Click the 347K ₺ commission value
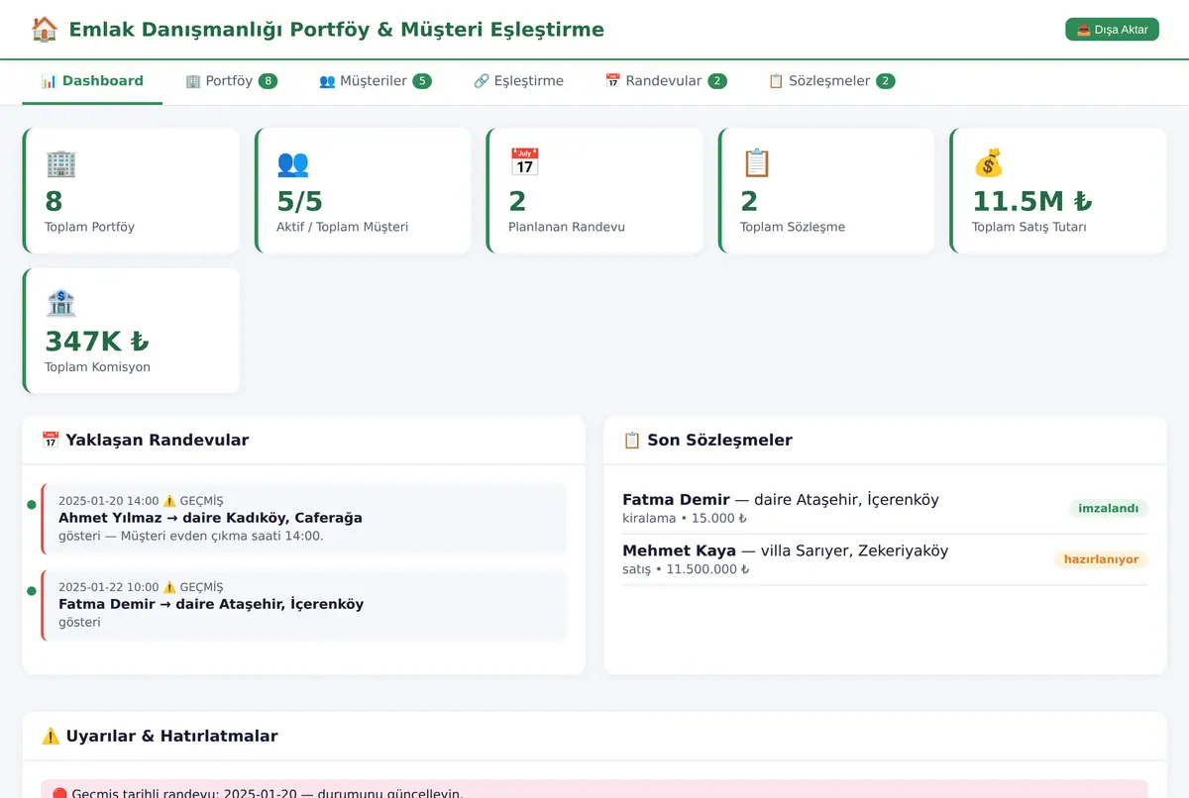This screenshot has width=1189, height=798. (97, 342)
